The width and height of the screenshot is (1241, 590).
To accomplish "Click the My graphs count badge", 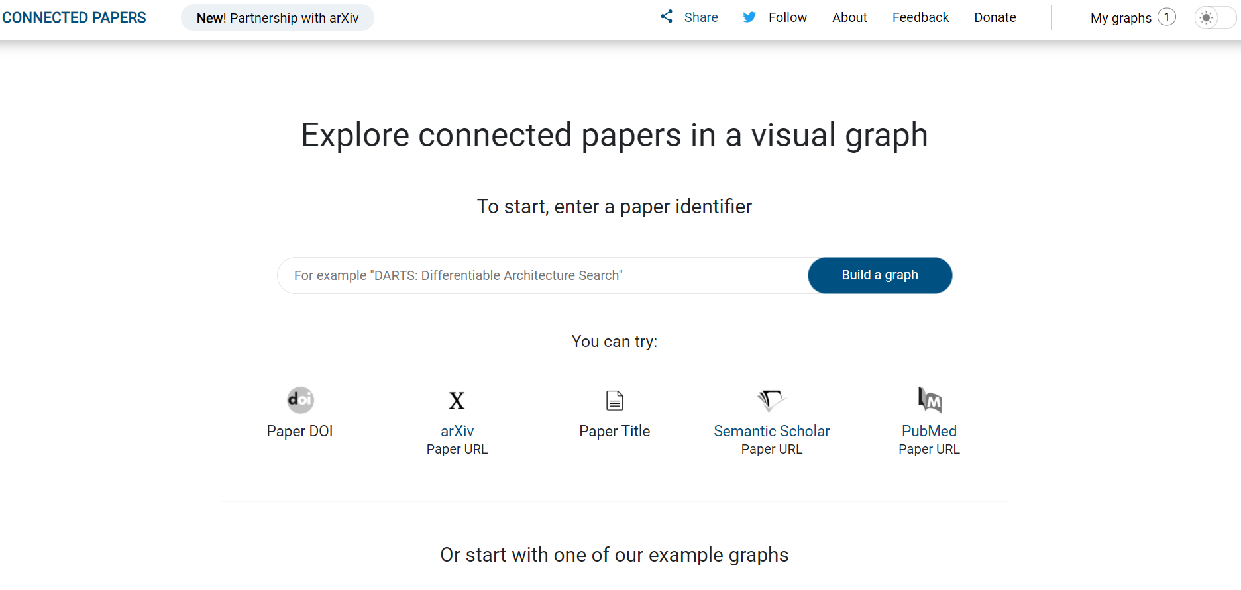I will click(1167, 17).
